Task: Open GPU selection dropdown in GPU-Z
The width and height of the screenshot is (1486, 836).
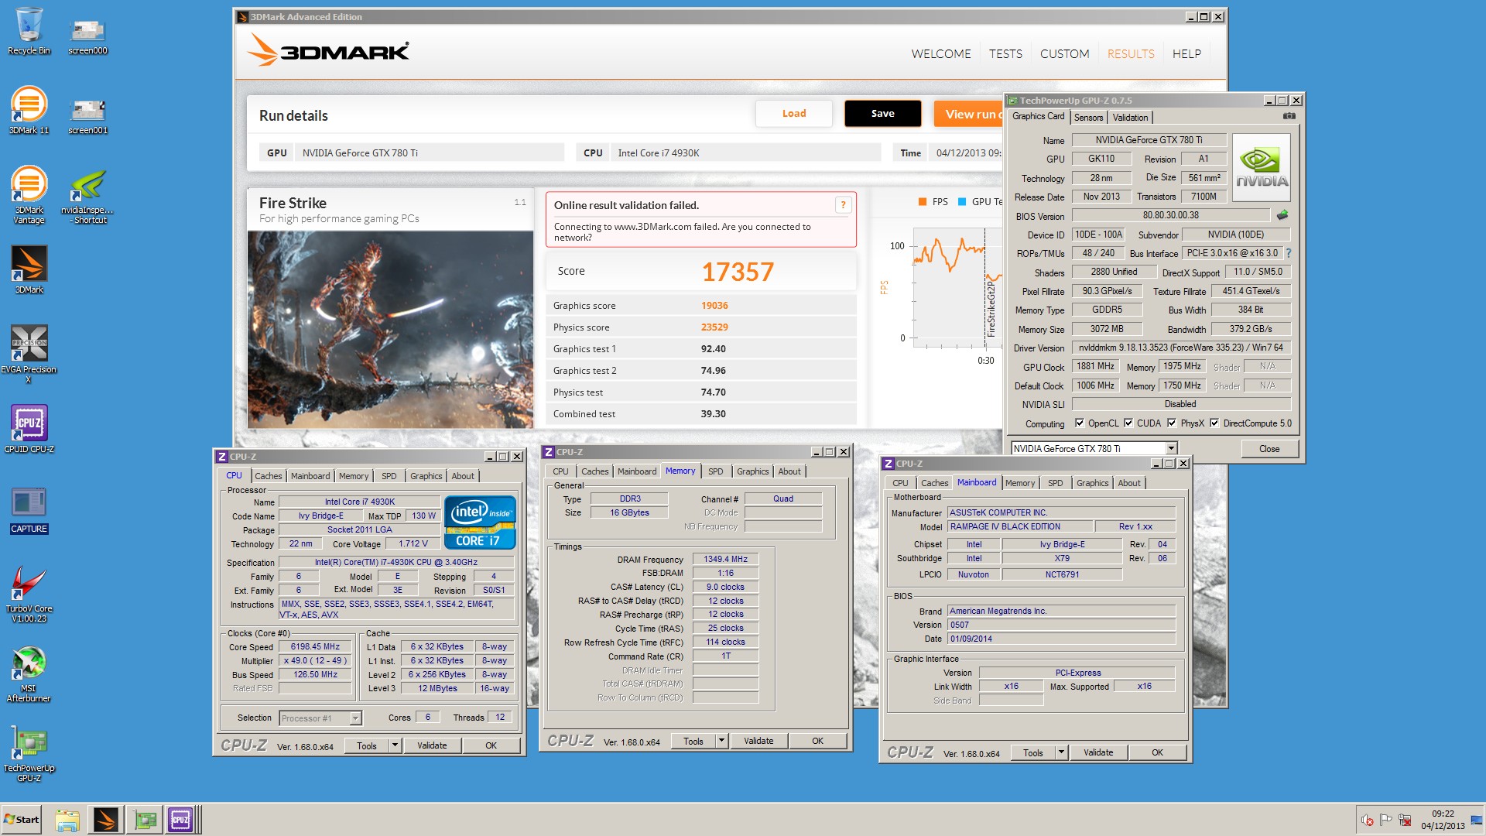Action: [1171, 448]
